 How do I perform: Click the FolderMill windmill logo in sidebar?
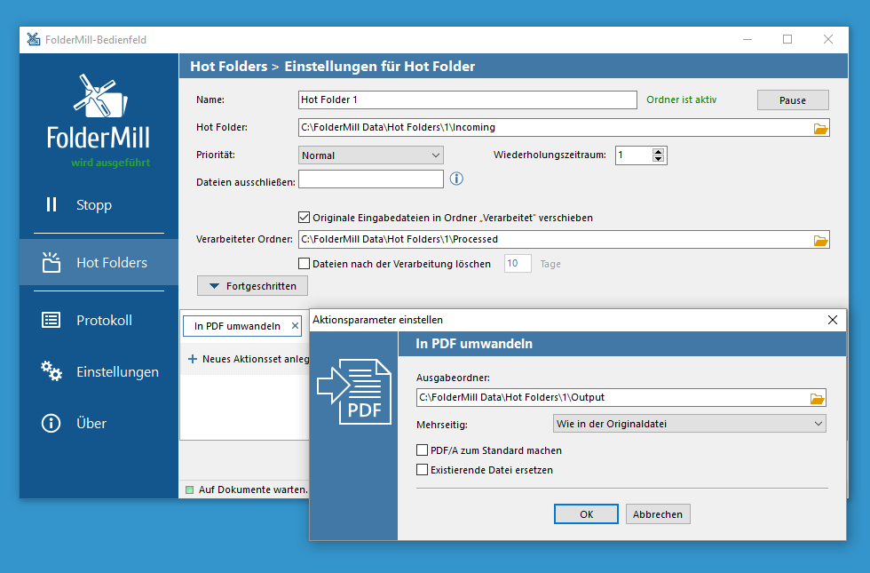point(99,96)
